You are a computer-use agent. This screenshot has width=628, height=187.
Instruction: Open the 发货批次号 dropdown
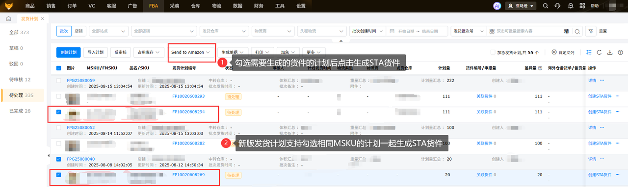[468, 31]
